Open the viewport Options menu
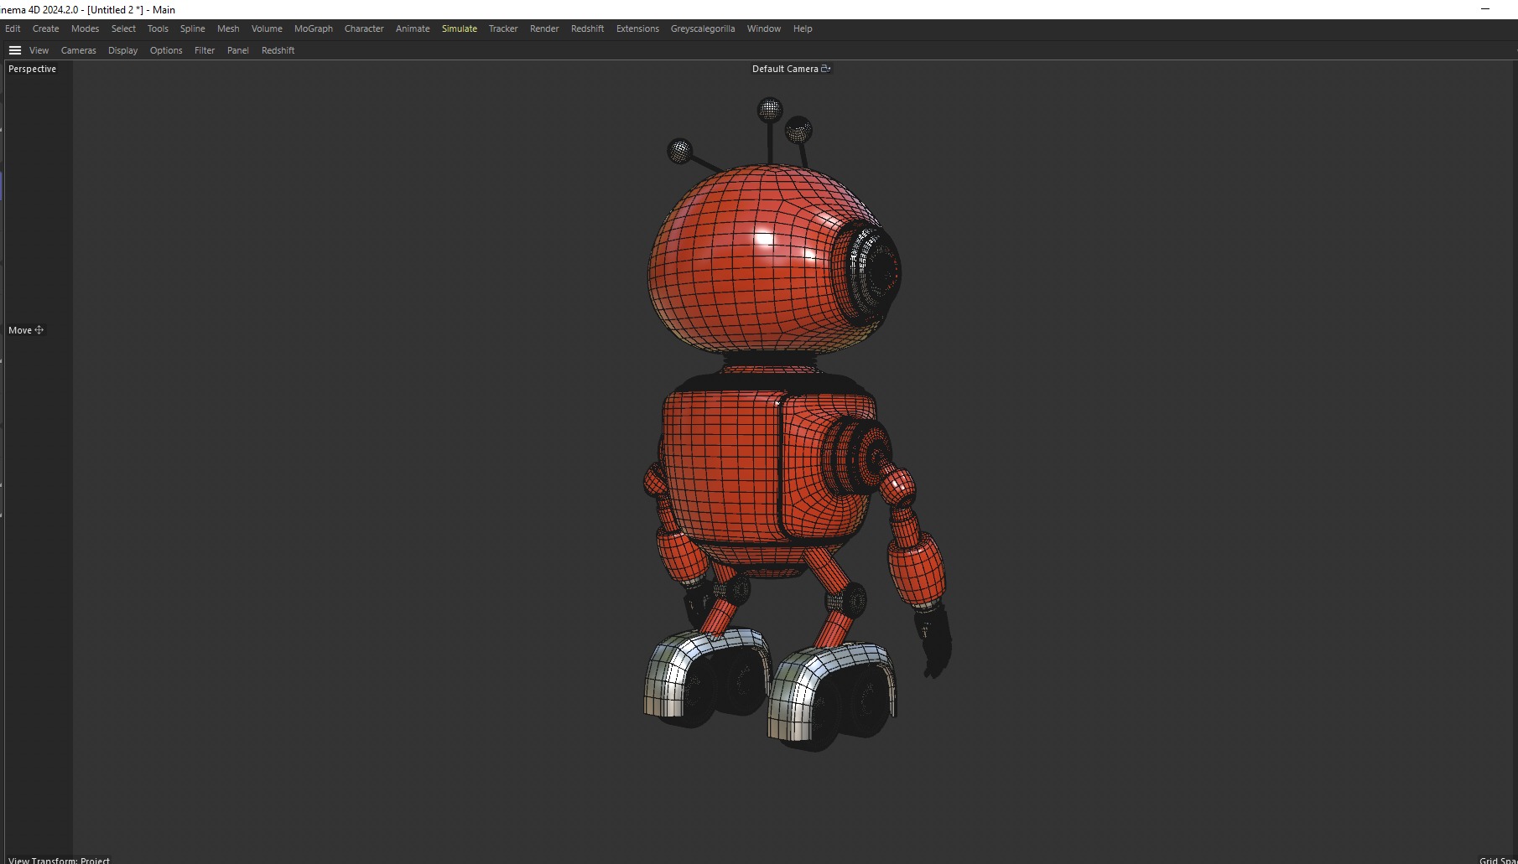 click(x=166, y=50)
